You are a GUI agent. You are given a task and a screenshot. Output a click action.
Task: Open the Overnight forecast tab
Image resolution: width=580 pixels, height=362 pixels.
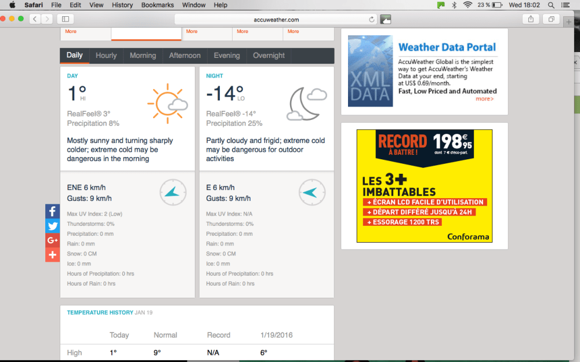tap(269, 56)
